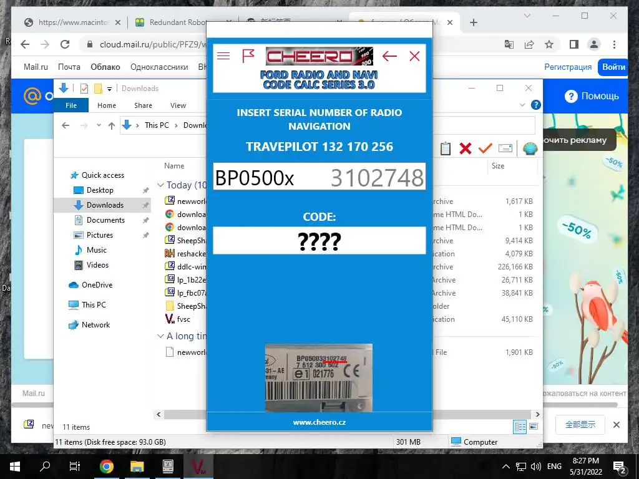
Task: Click the serial number input field
Action: (x=319, y=177)
